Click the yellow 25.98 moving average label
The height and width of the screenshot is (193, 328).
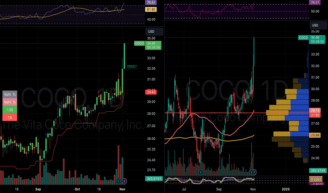(x=315, y=135)
